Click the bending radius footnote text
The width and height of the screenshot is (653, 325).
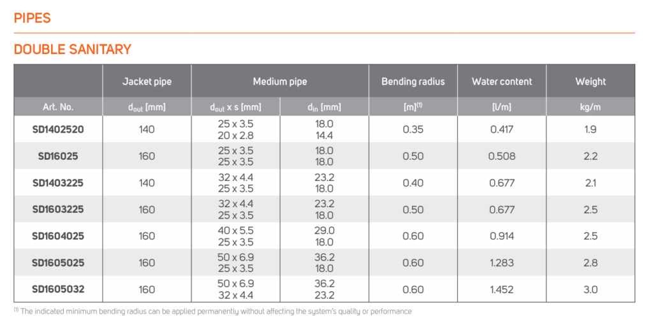pyautogui.click(x=212, y=312)
